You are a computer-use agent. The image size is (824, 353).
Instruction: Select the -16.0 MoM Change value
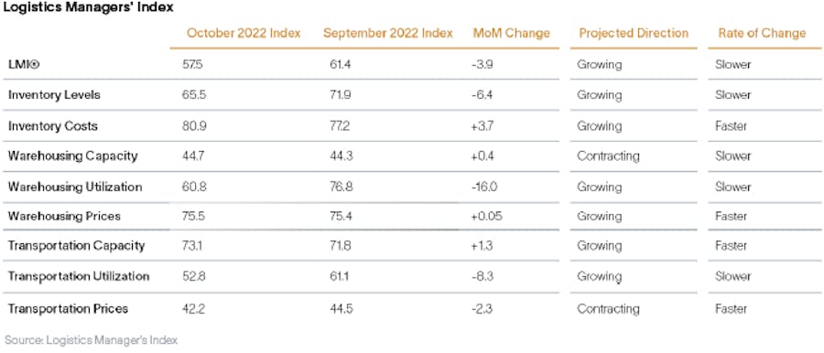pos(484,187)
